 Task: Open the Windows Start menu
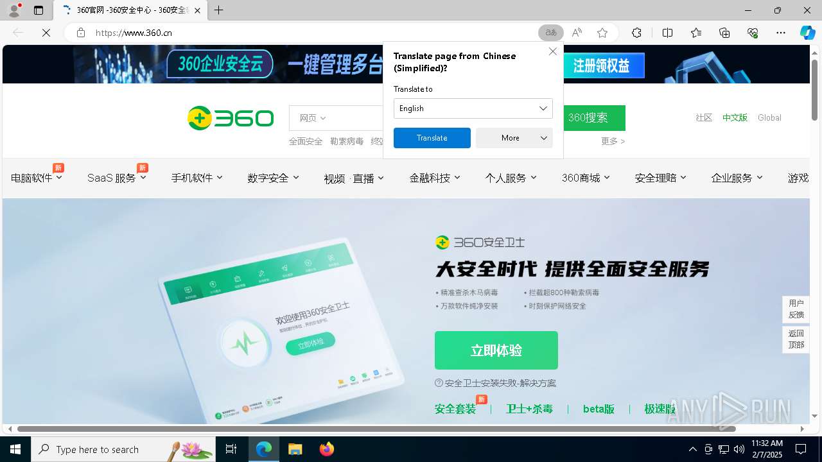tap(15, 449)
